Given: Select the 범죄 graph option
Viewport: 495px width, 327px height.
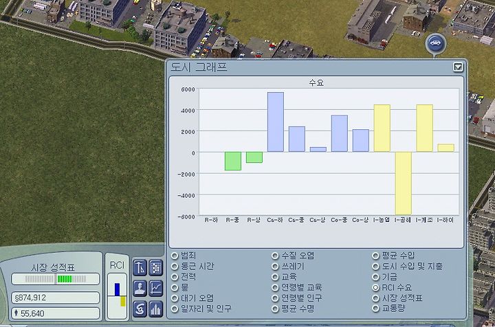Looking at the screenshot, I should coord(184,255).
